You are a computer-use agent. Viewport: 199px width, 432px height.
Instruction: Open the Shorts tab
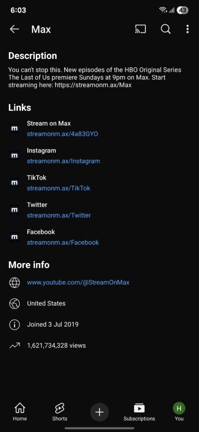[x=60, y=412]
